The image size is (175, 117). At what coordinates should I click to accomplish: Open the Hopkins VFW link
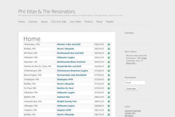(x=64, y=110)
